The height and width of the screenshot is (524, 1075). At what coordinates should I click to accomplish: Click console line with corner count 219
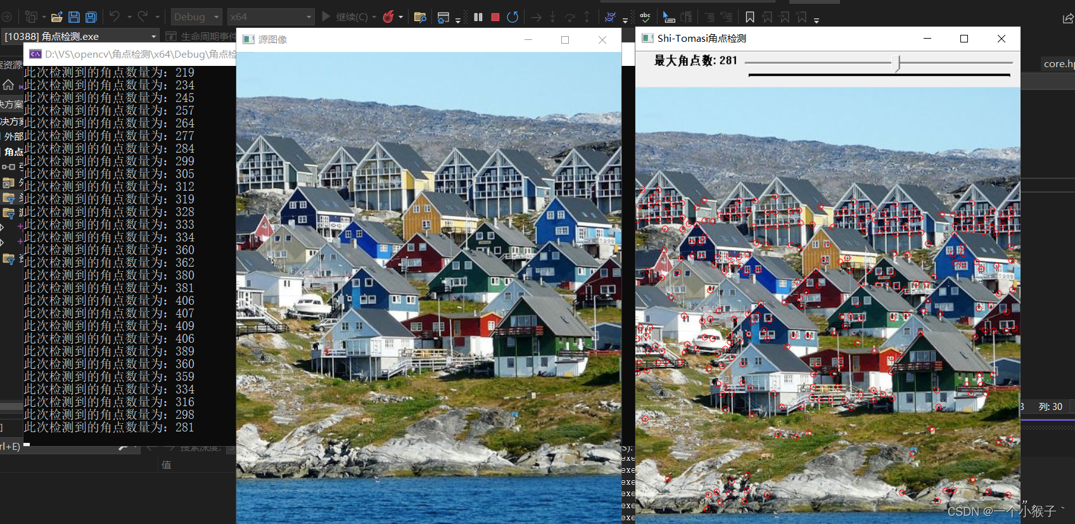coord(109,72)
